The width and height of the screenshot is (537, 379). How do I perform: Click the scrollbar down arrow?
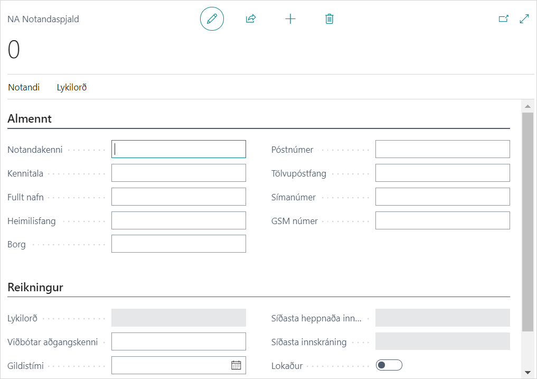click(527, 372)
